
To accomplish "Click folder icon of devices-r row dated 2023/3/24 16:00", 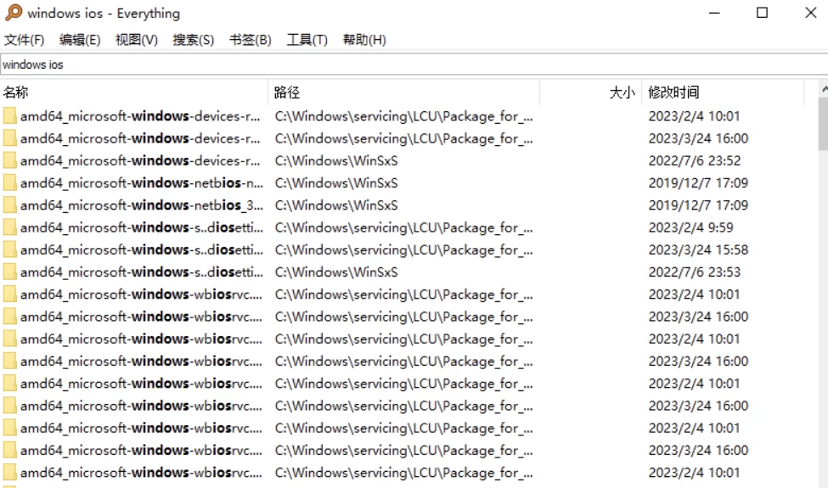I will [x=10, y=138].
